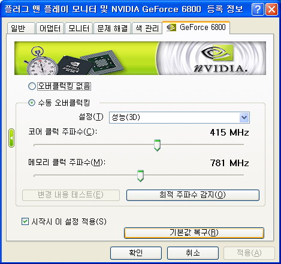Image resolution: width=281 pixels, height=264 pixels.
Task: Select the 수동 오버클럭킹 radio button
Action: (32, 103)
